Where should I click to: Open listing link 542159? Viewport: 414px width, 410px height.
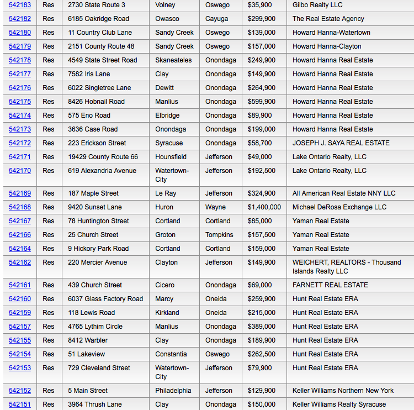20,312
